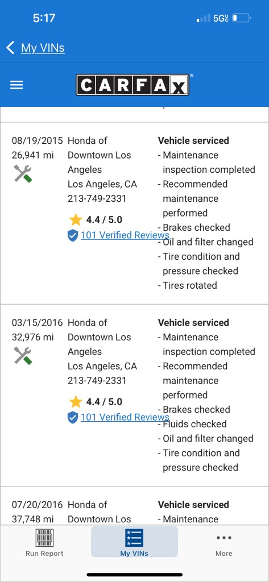Tap the verified shield icon in 03/15/2016 record
This screenshot has width=269, height=582.
(x=73, y=417)
